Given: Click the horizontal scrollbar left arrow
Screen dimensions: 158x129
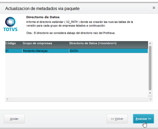Looking at the screenshot, I should (x=7, y=99).
